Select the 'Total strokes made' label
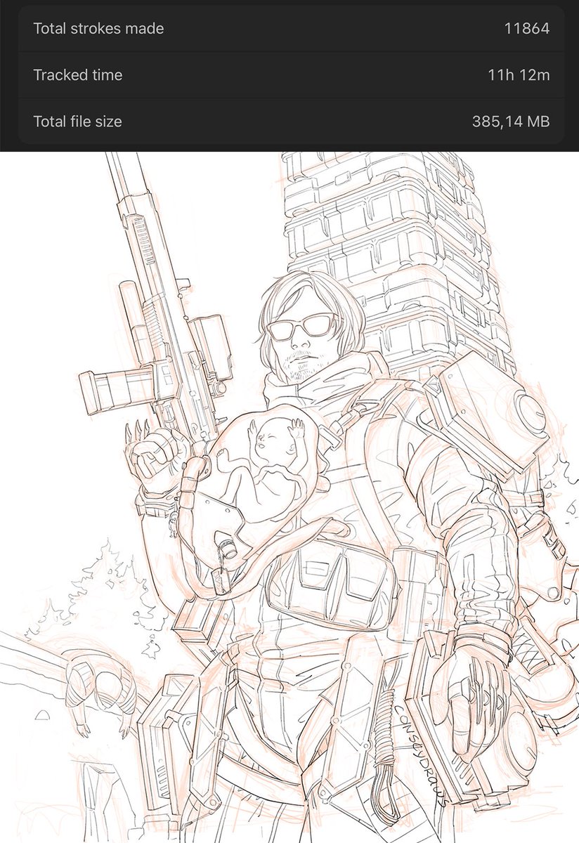The height and width of the screenshot is (843, 579). (x=98, y=29)
